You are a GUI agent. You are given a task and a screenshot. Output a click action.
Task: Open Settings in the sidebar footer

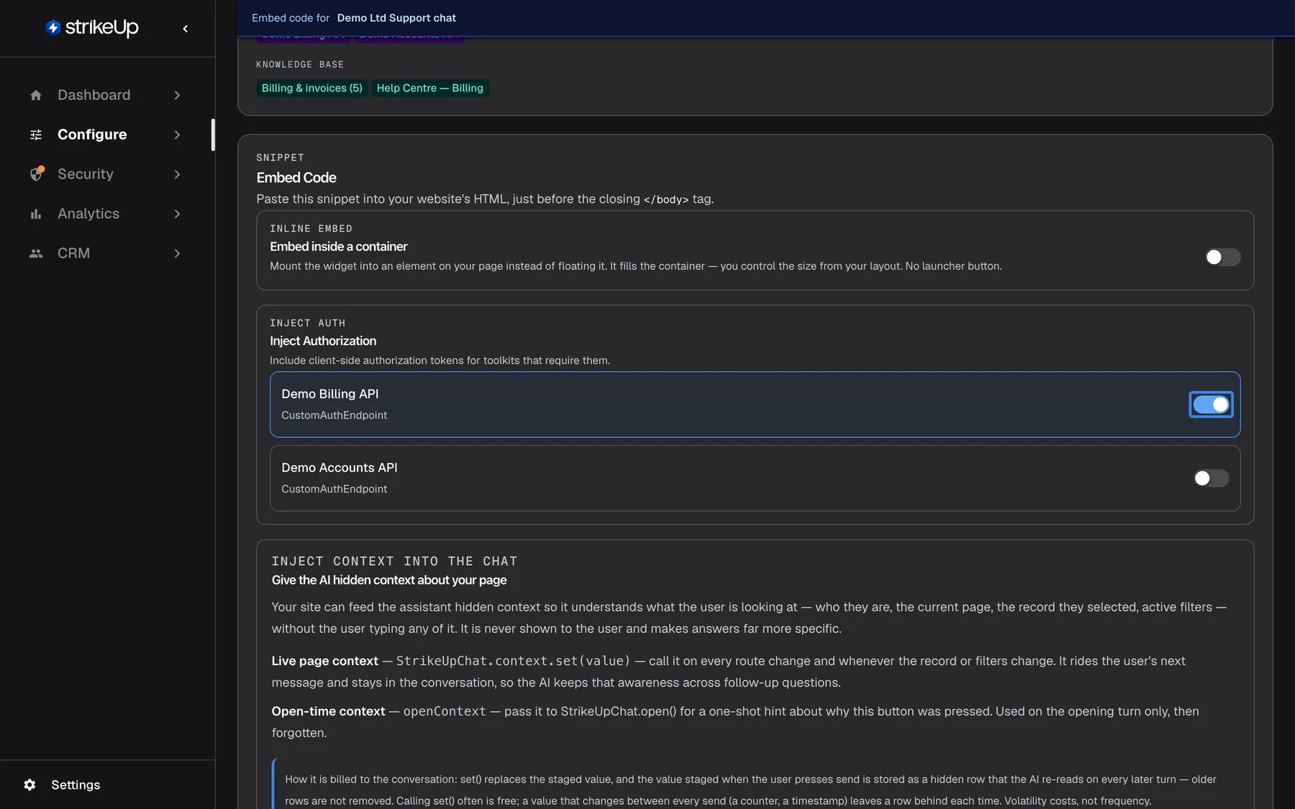tap(76, 785)
